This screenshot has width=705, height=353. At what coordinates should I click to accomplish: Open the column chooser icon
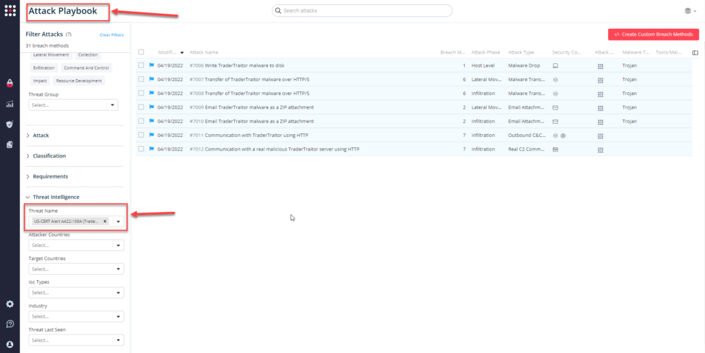point(695,52)
